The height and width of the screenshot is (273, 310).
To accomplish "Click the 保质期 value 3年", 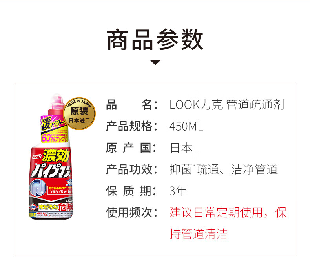I will [178, 191].
